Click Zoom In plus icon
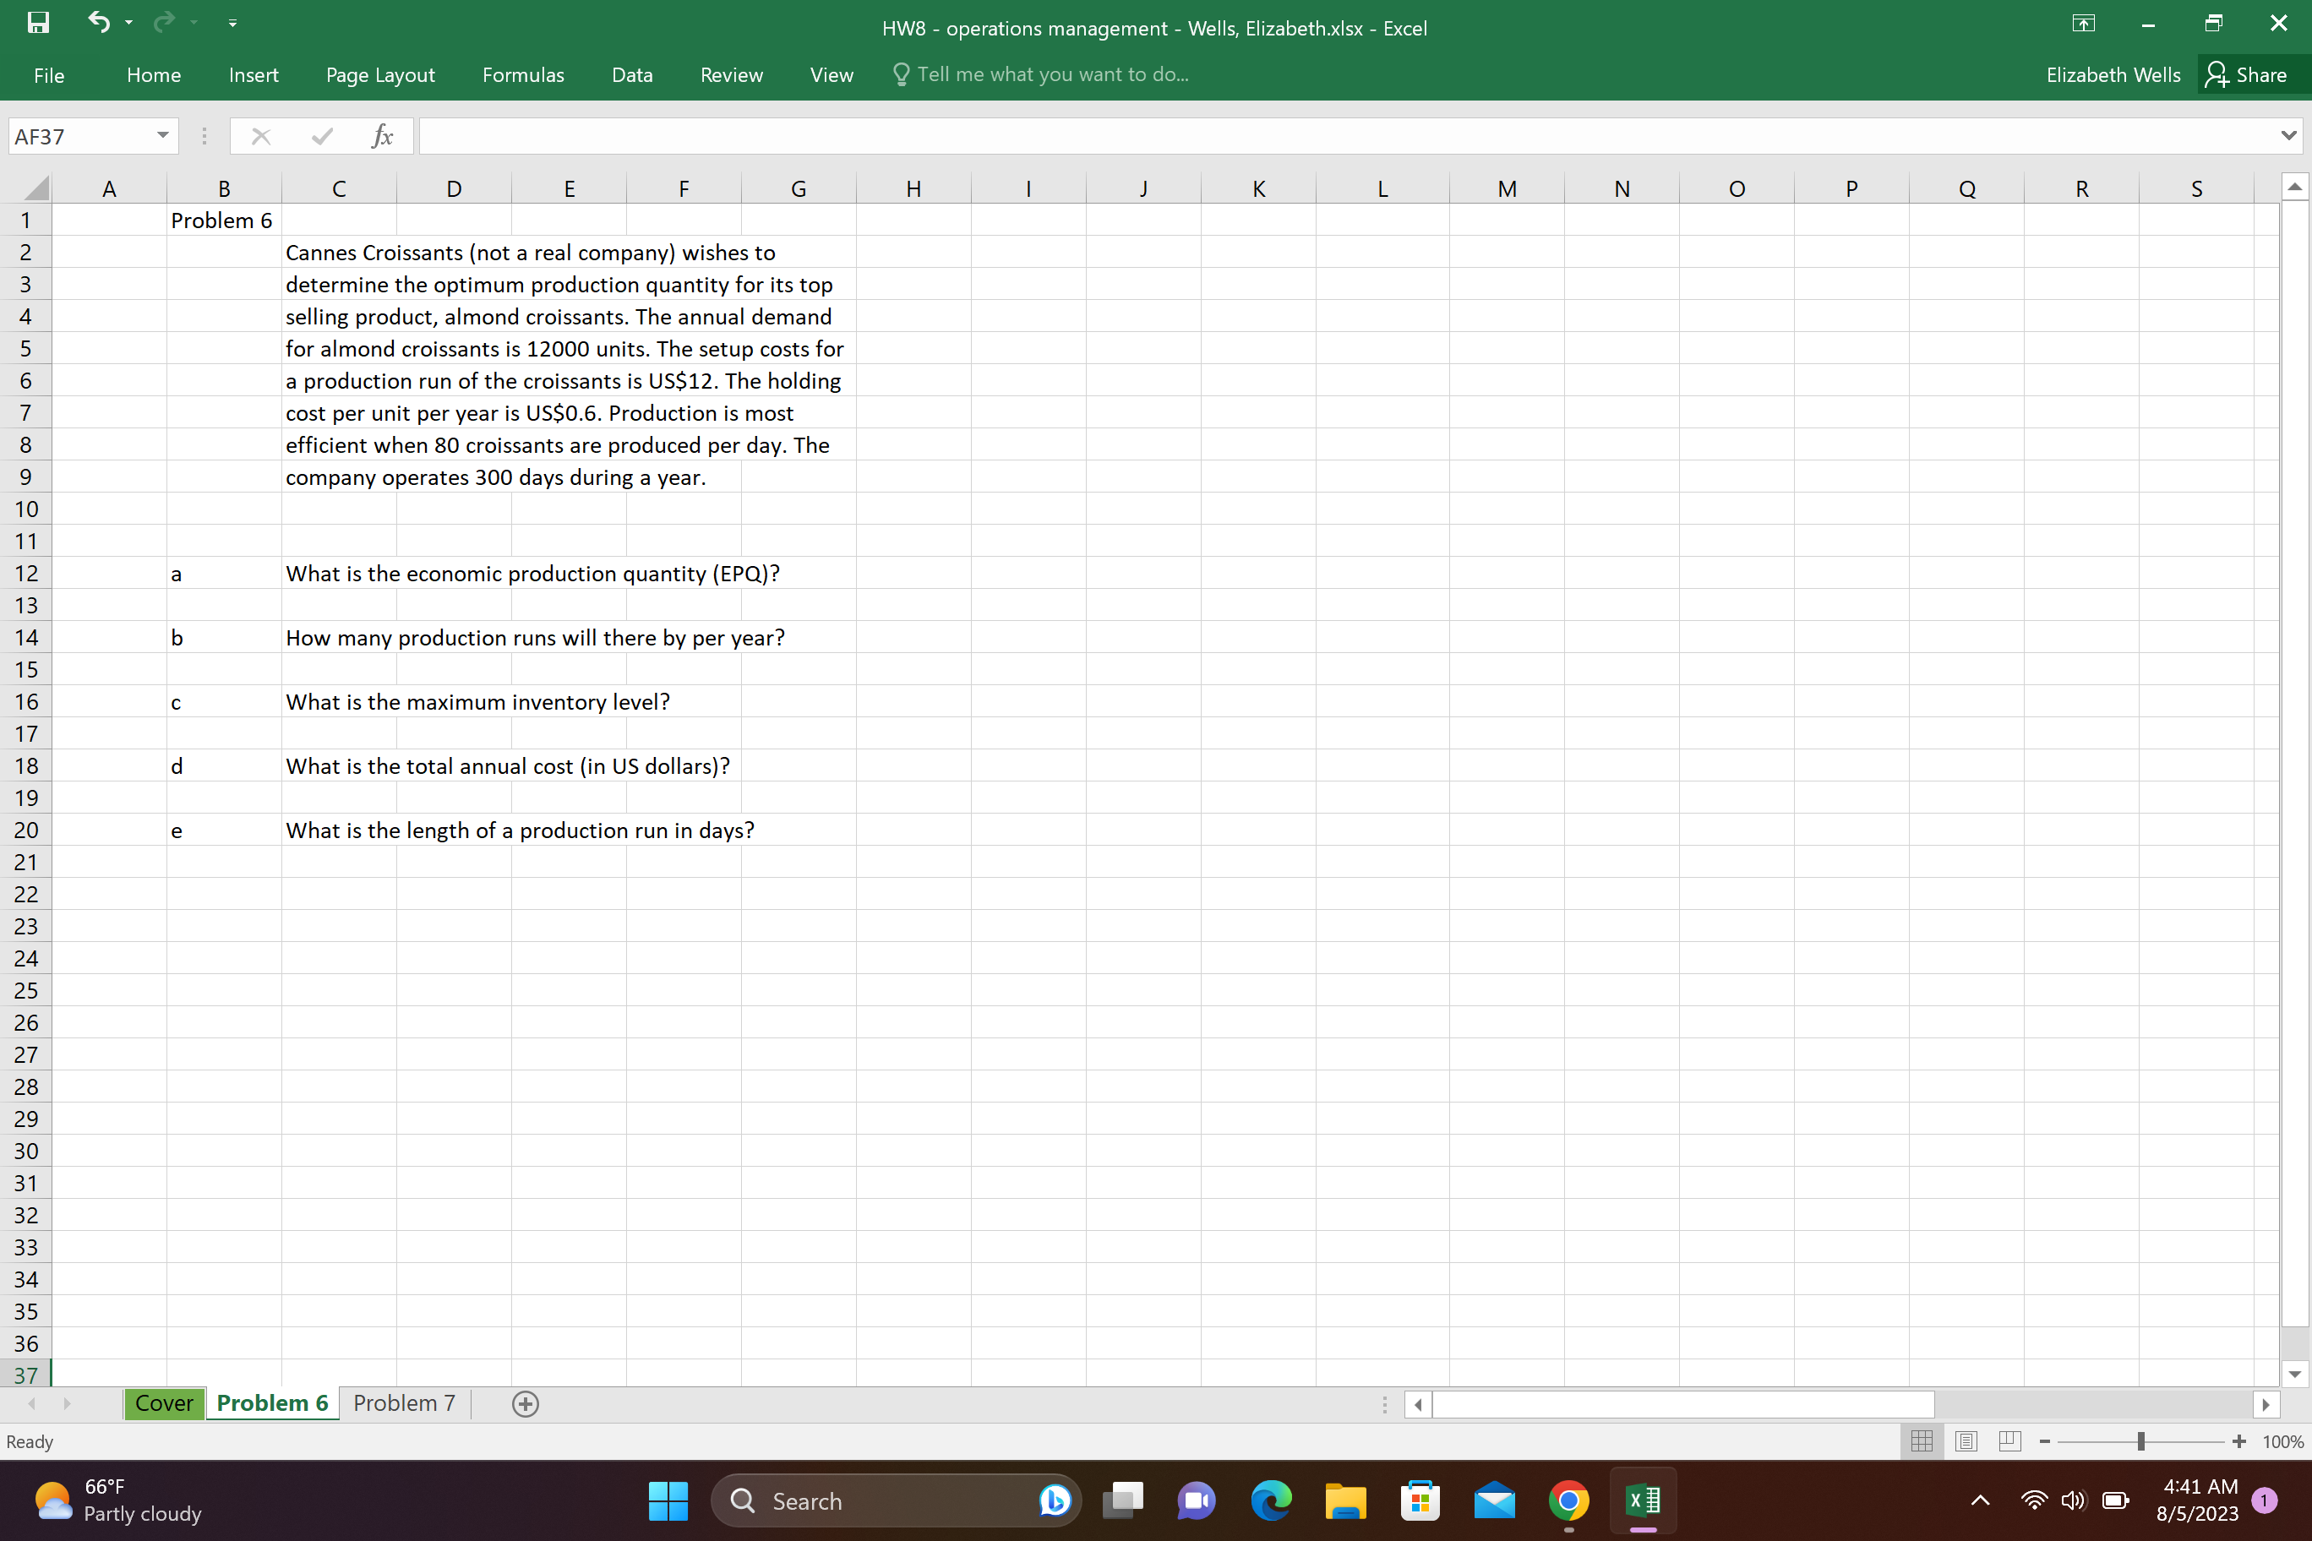 [x=2239, y=1442]
